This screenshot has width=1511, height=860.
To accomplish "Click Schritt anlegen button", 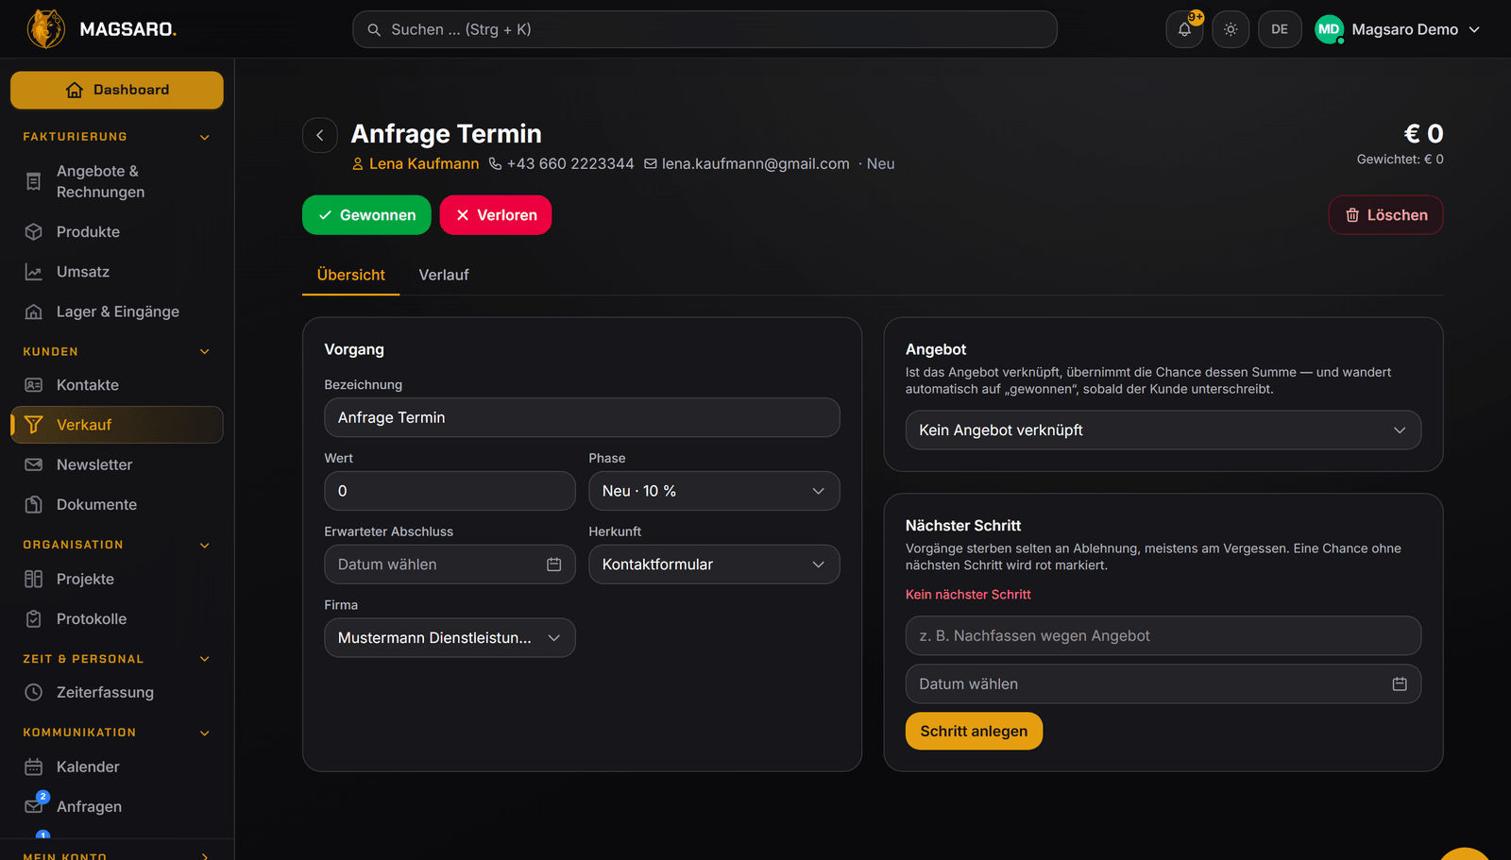I will (x=974, y=732).
